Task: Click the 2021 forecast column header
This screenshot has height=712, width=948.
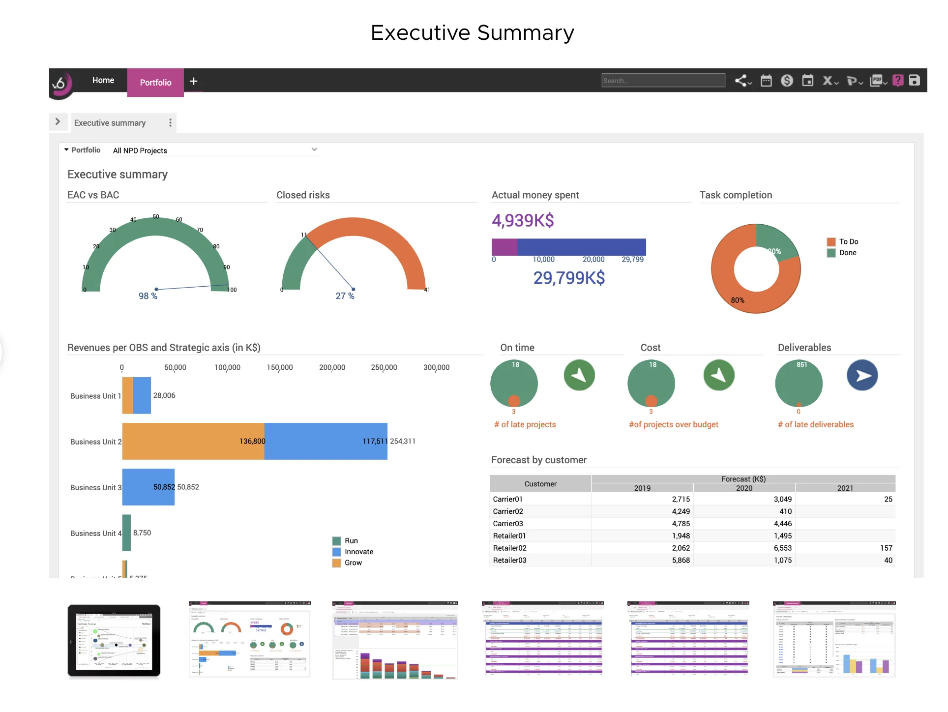Action: tap(845, 488)
